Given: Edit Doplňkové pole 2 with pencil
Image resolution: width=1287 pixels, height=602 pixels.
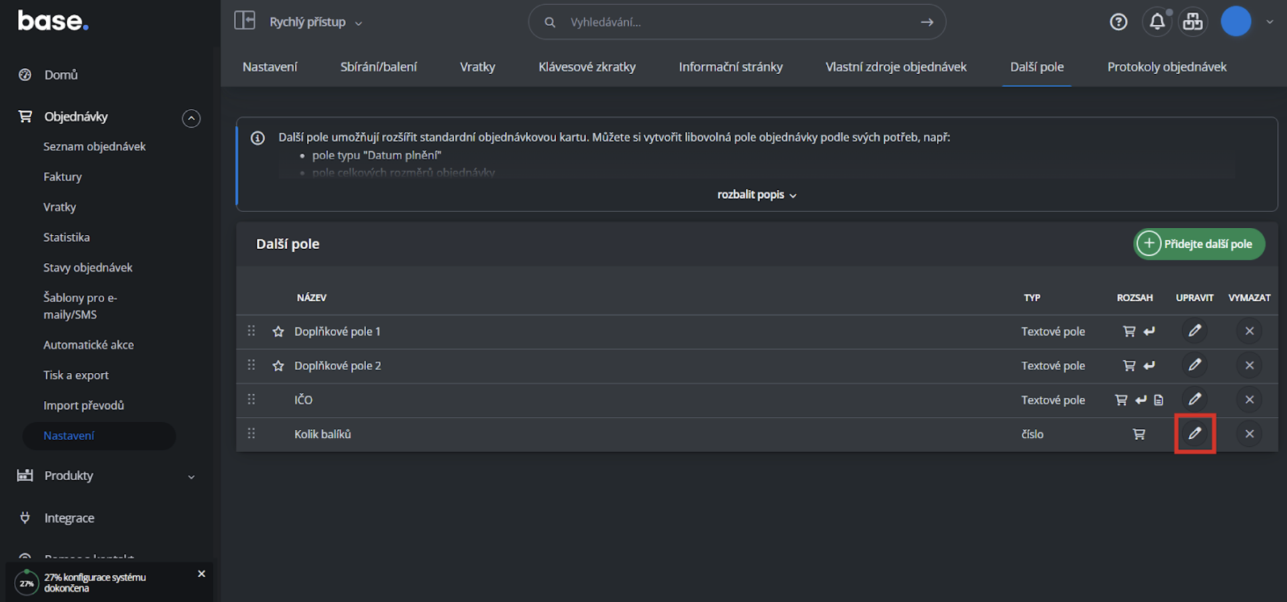Looking at the screenshot, I should [1194, 365].
